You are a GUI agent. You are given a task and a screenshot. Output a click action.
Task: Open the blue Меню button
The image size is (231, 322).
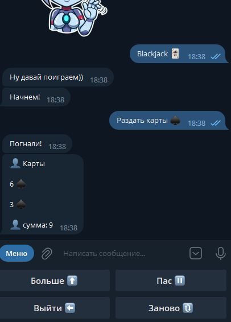(16, 253)
